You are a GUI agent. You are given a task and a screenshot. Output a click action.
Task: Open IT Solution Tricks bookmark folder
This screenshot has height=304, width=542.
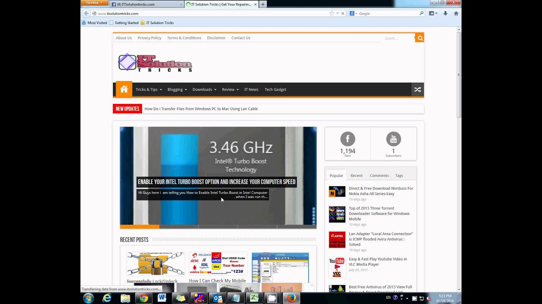click(x=157, y=23)
